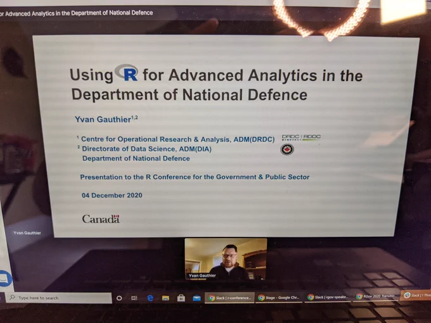This screenshot has height=323, width=431.
Task: Click 'Department of National Defence' blue affiliation text
Action: click(136, 158)
